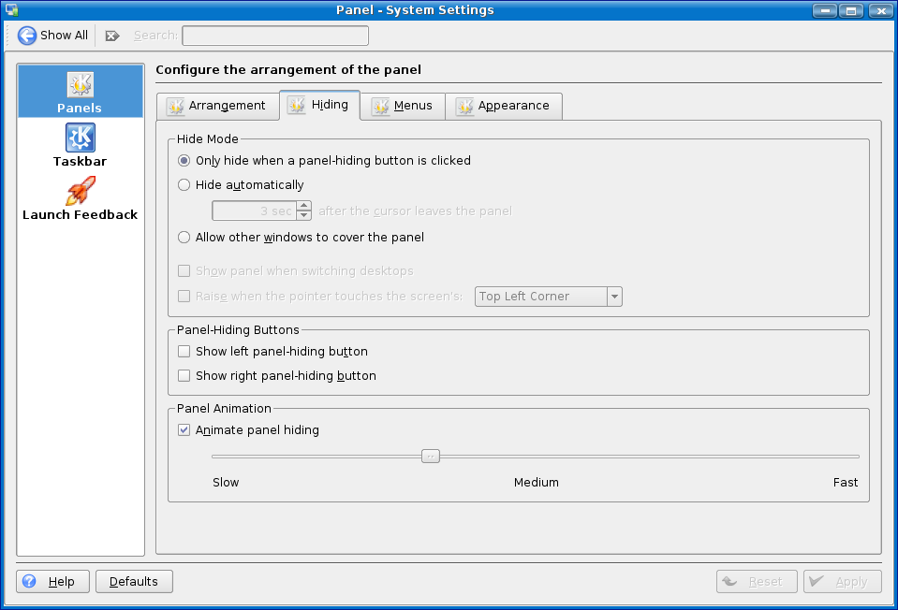The image size is (898, 610).
Task: Select Hide automatically radio button
Action: [x=184, y=185]
